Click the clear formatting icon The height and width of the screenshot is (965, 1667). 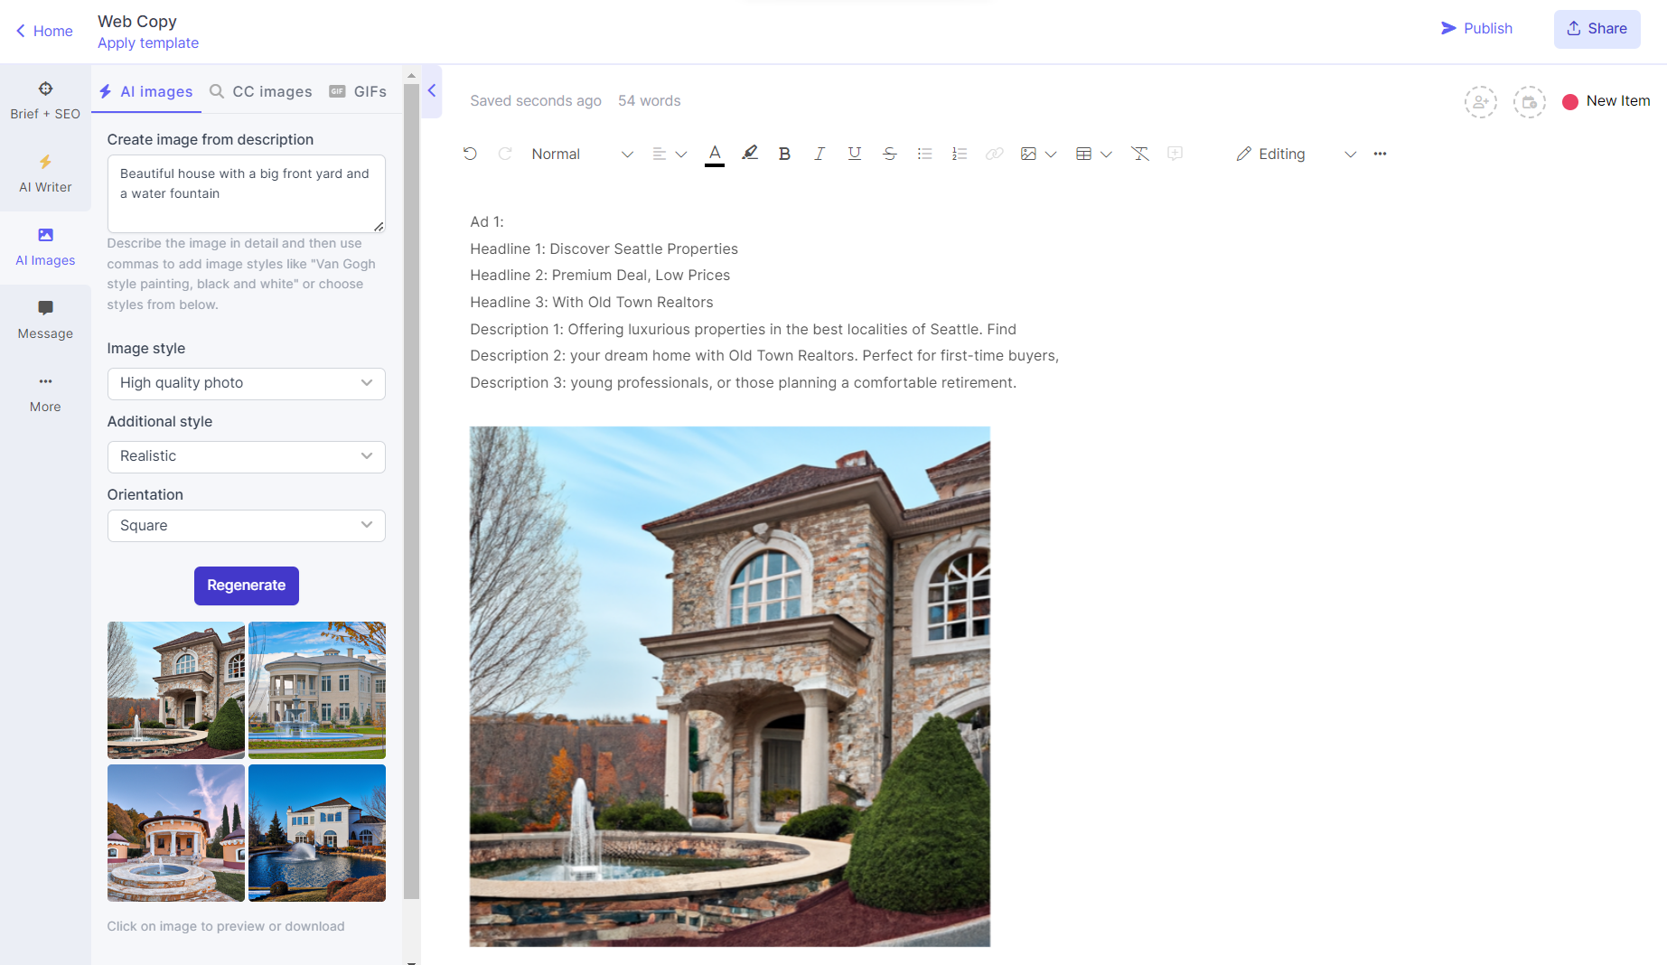tap(1140, 154)
